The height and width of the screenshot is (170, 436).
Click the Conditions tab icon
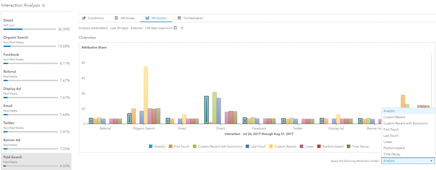(x=84, y=18)
